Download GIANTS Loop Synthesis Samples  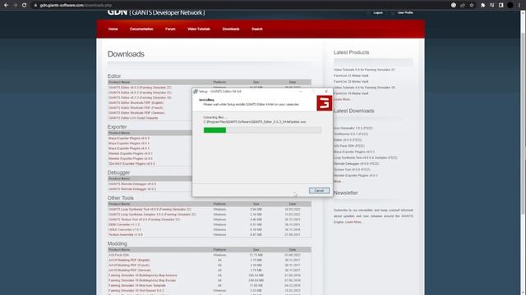tap(152, 215)
